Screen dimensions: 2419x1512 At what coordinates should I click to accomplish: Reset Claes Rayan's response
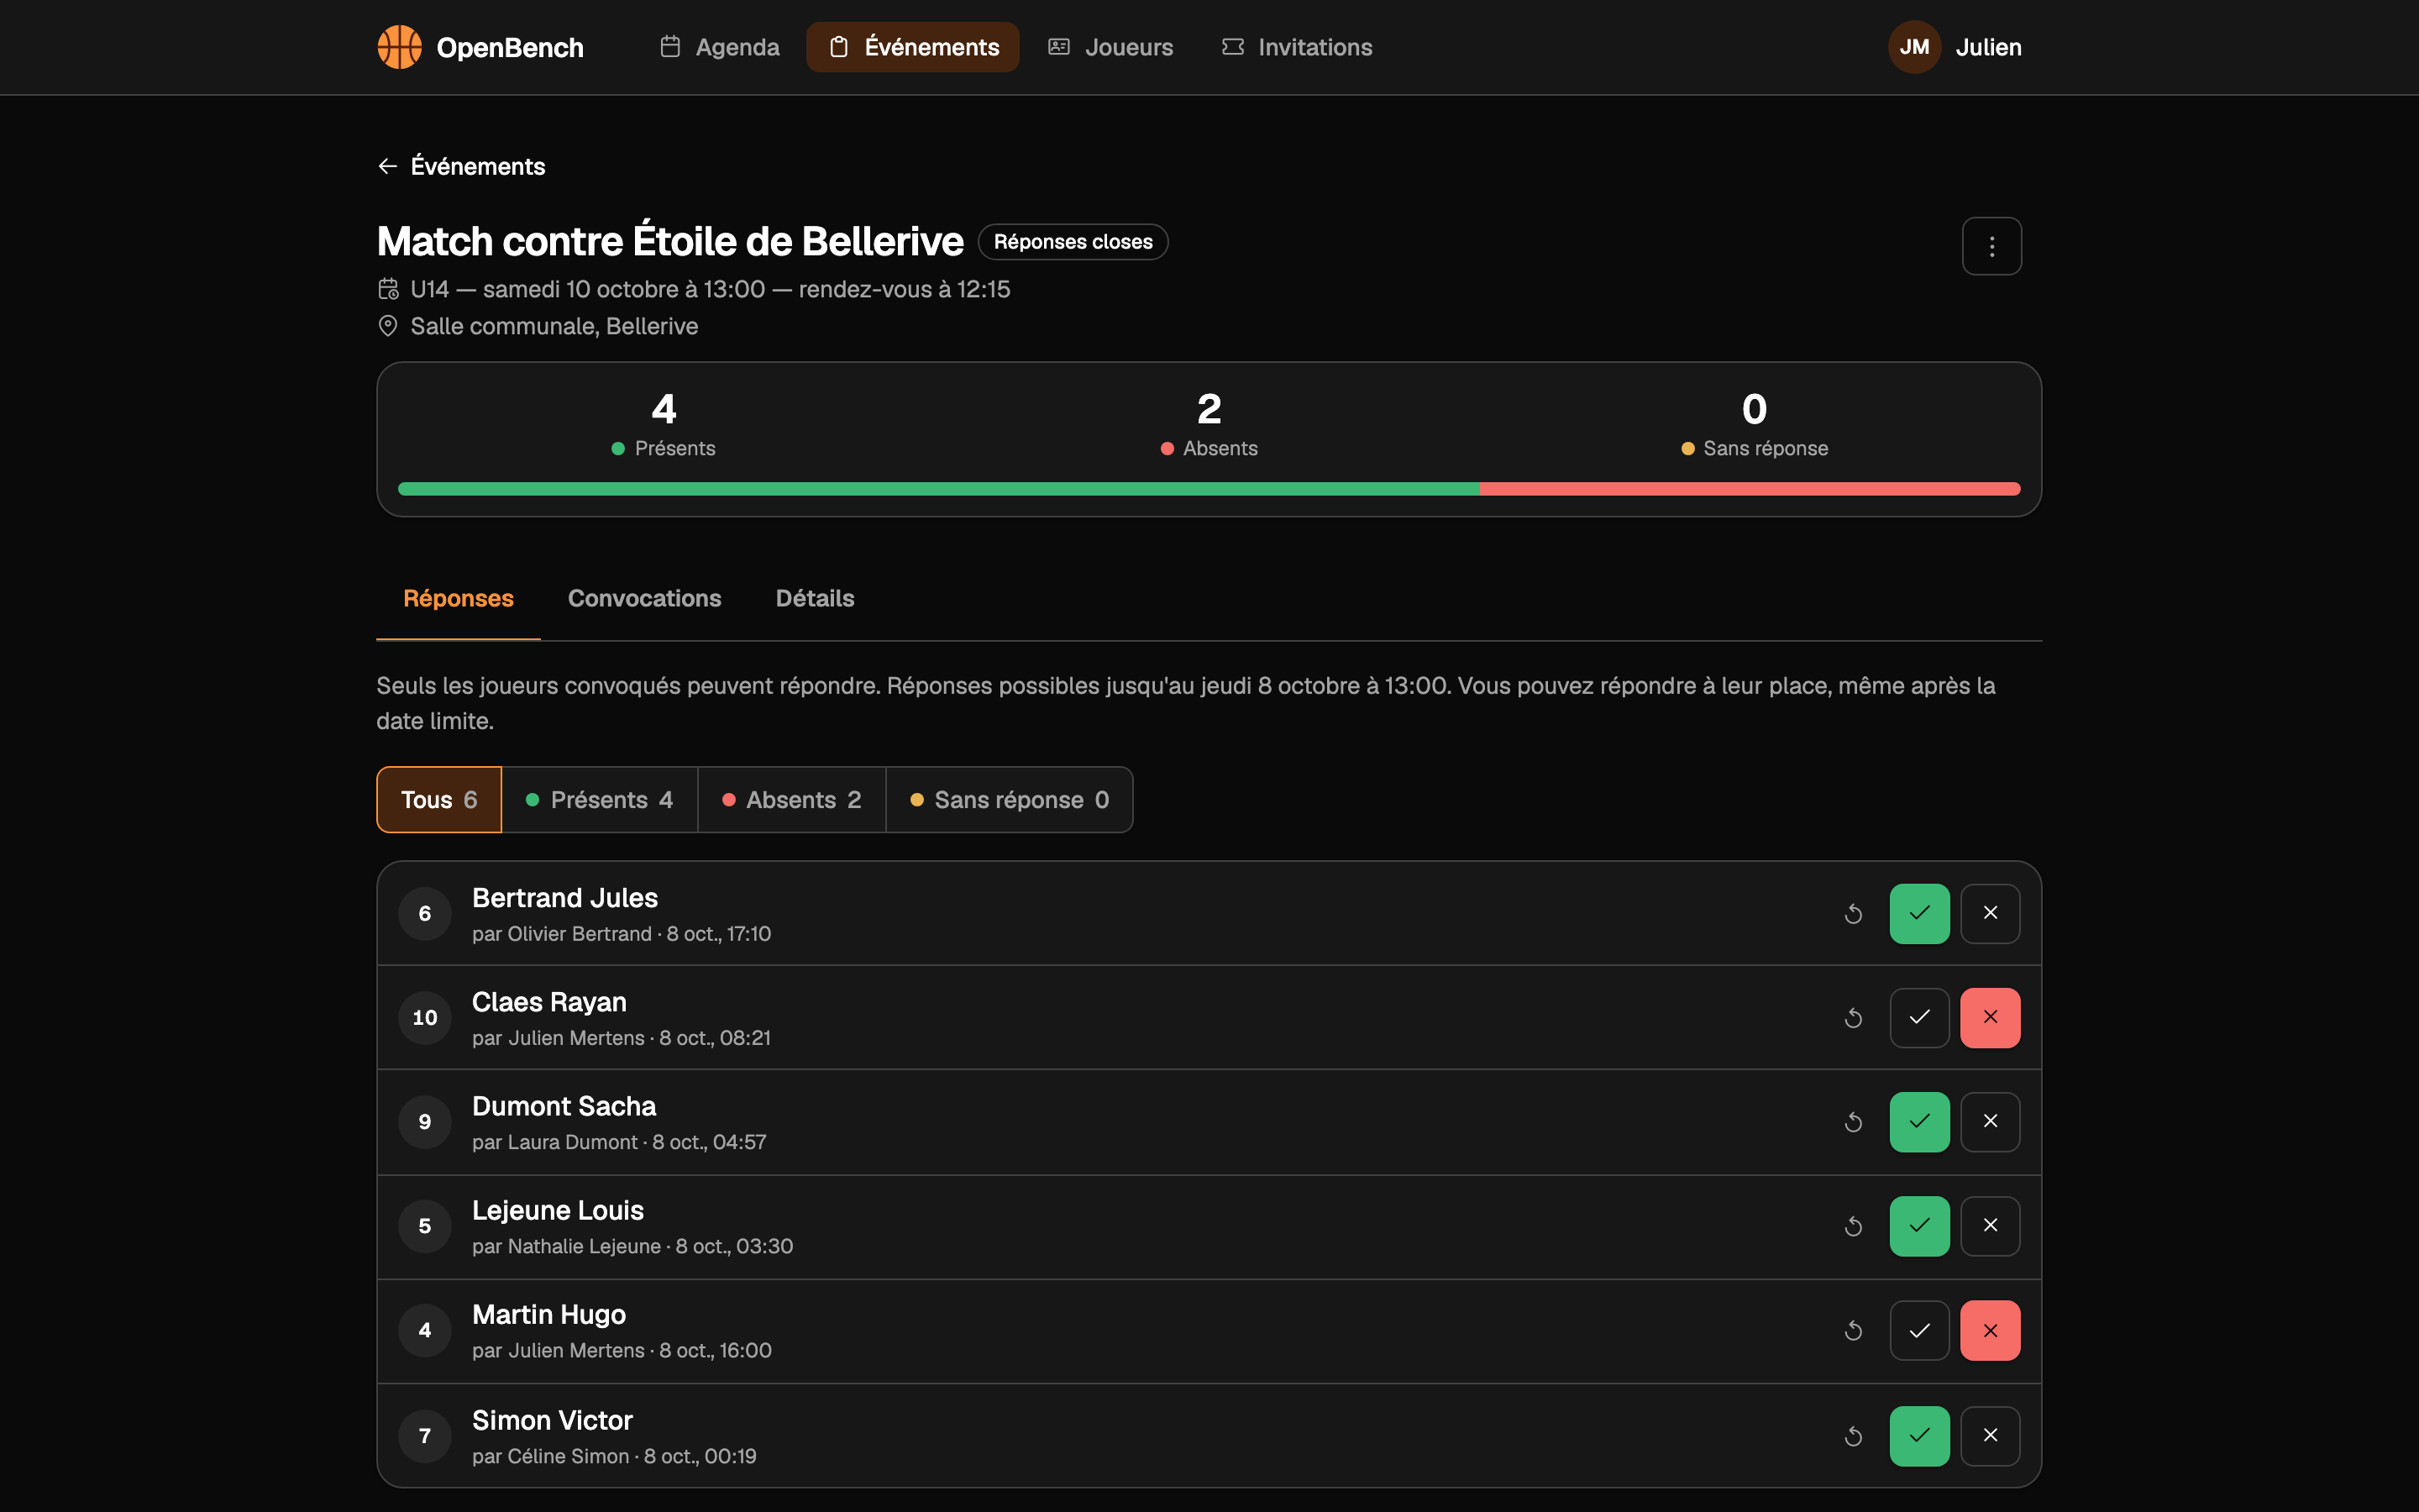click(x=1853, y=1018)
